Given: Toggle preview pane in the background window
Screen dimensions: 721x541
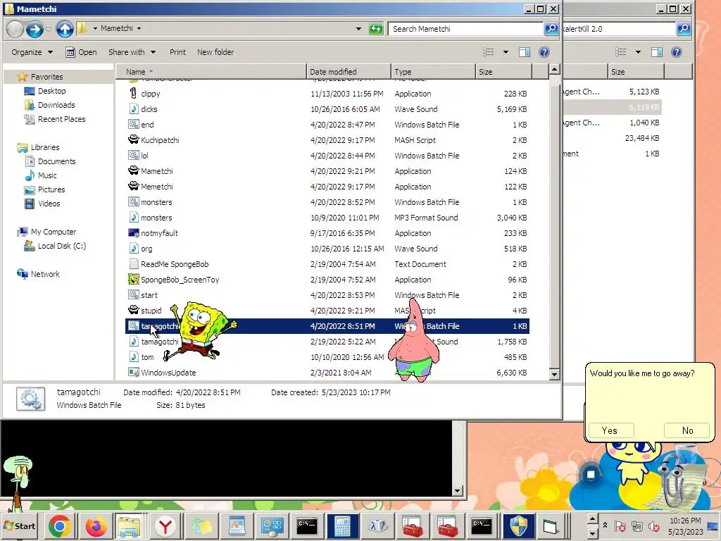Looking at the screenshot, I should click(657, 52).
